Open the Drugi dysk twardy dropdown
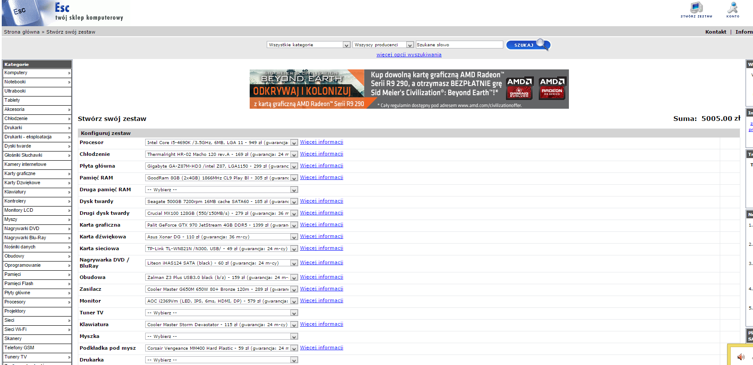 coord(221,213)
